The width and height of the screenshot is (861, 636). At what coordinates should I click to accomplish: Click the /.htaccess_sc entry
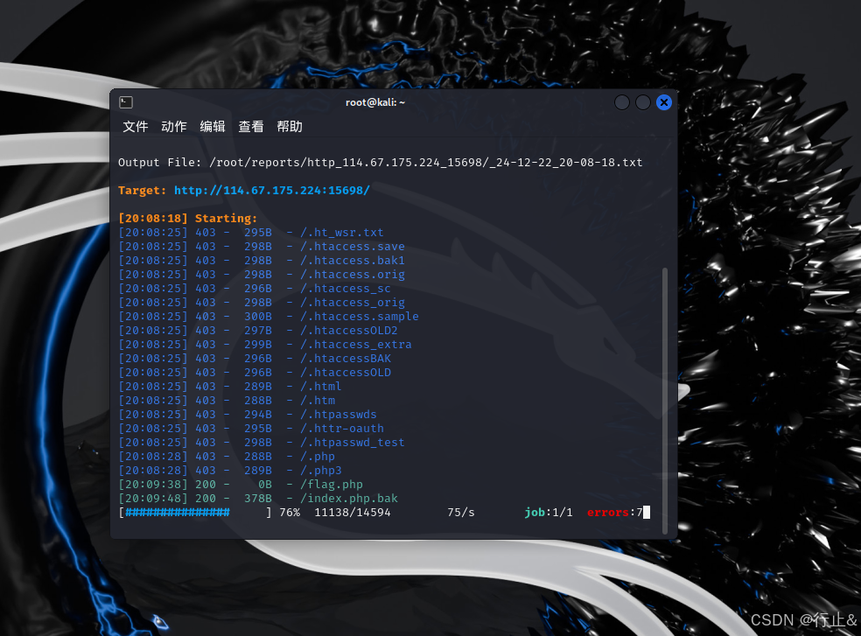pos(346,289)
